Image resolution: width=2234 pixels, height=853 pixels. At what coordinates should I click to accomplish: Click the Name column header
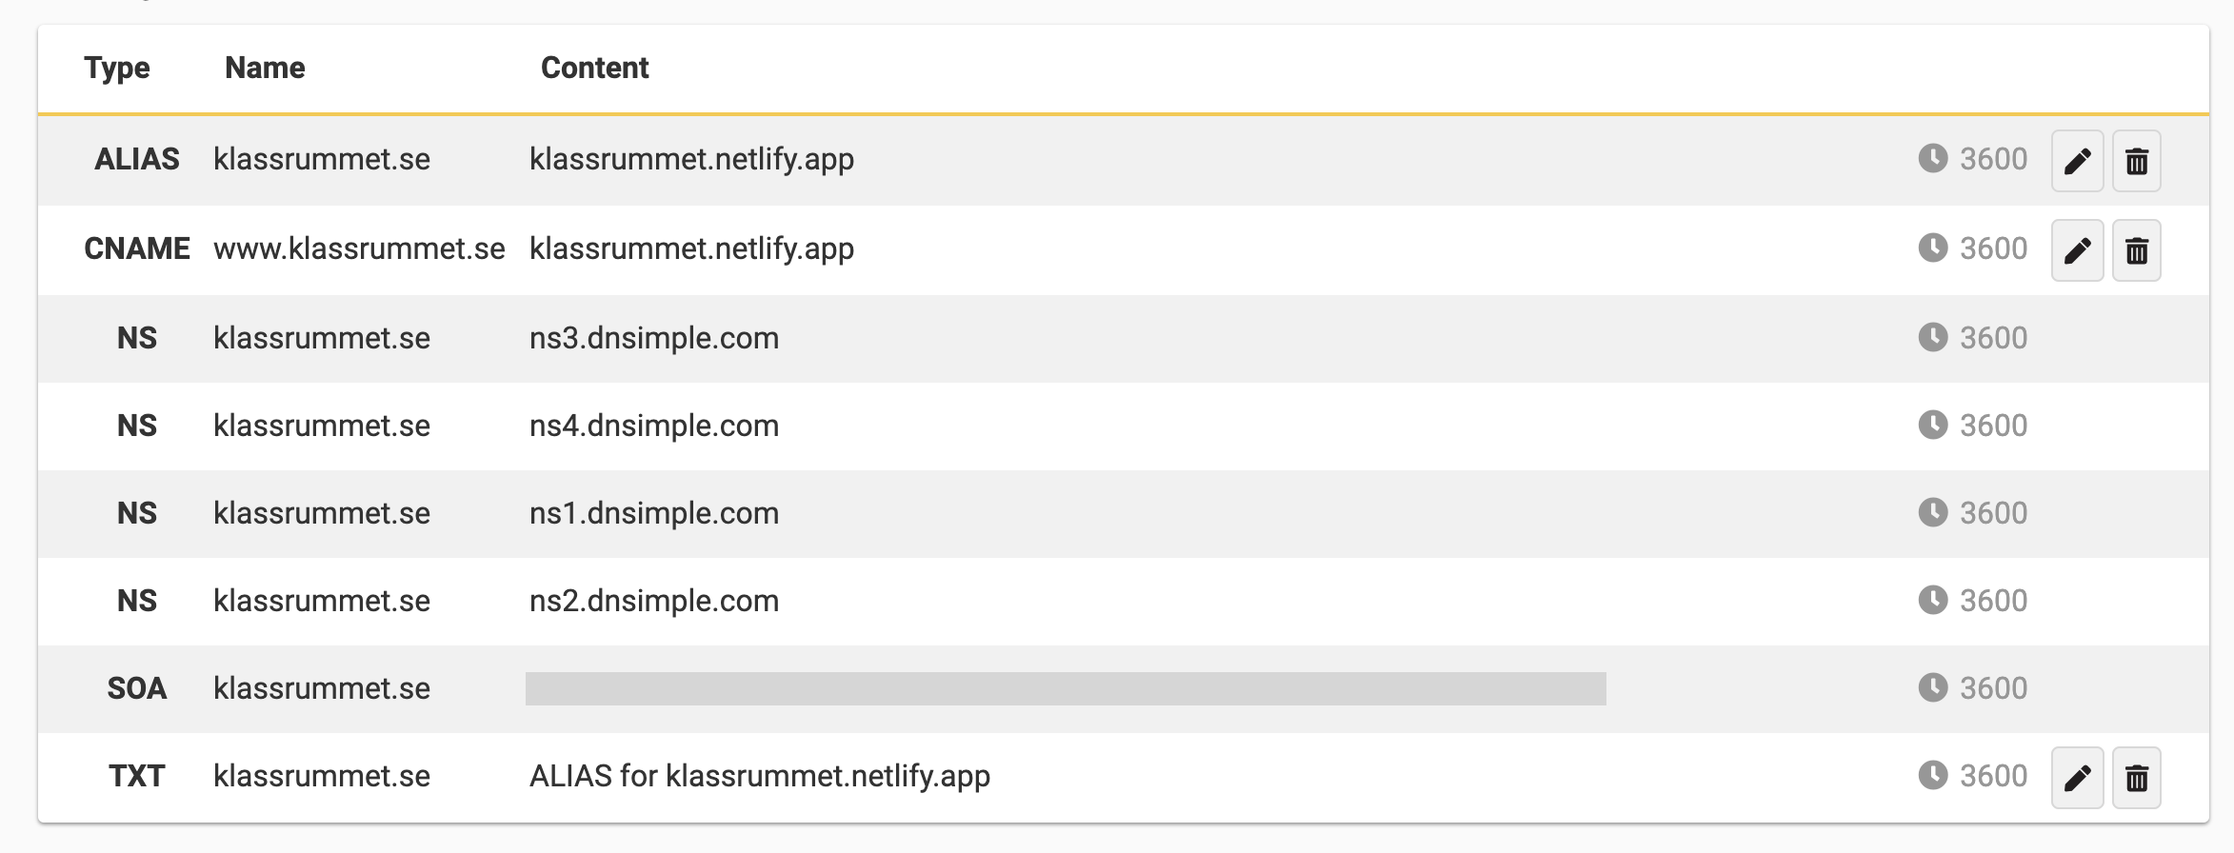click(265, 68)
